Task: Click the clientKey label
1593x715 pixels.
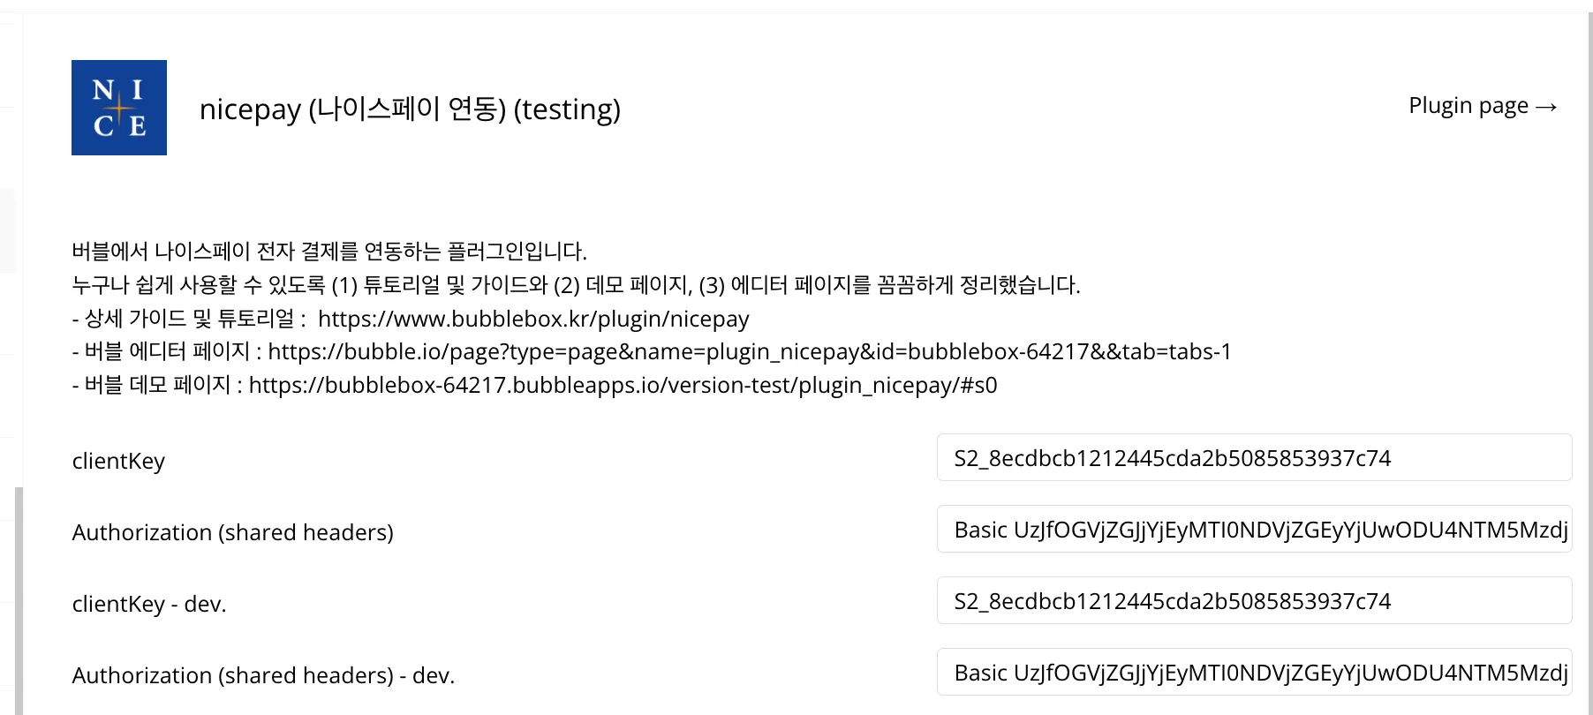Action: pos(118,461)
